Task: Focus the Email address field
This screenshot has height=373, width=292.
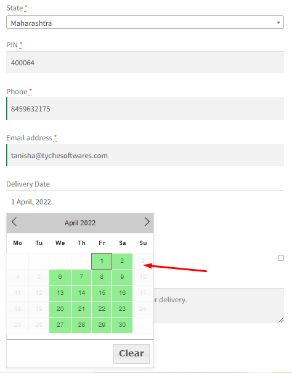Action: coord(145,155)
